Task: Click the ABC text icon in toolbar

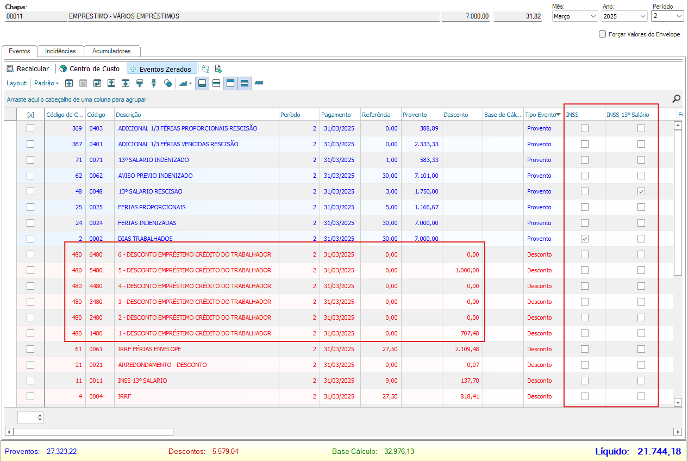Action: click(x=259, y=83)
